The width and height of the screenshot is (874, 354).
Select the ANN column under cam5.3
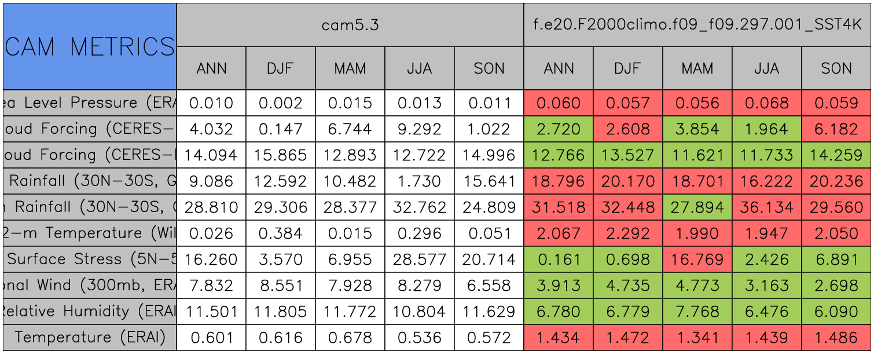tap(211, 68)
